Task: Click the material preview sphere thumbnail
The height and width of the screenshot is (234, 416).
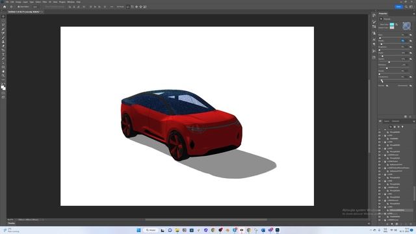Action: pyautogui.click(x=406, y=26)
